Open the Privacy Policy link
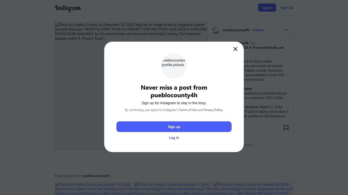 click(213, 110)
